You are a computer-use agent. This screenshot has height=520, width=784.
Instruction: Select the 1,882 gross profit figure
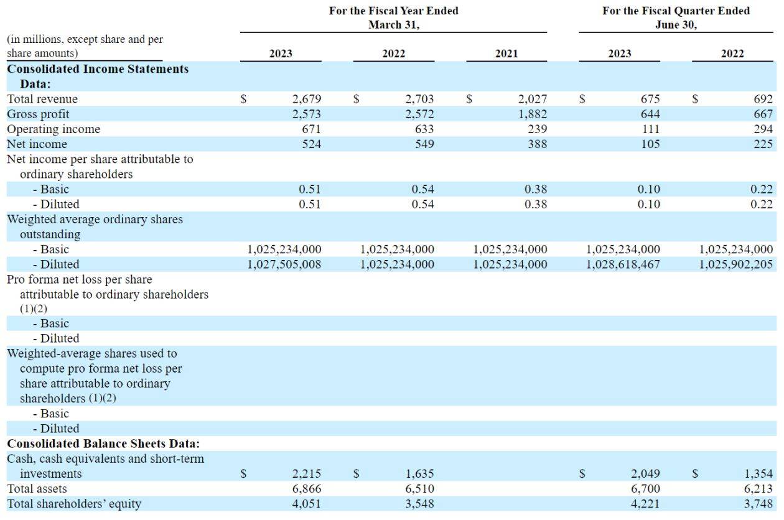pyautogui.click(x=532, y=114)
